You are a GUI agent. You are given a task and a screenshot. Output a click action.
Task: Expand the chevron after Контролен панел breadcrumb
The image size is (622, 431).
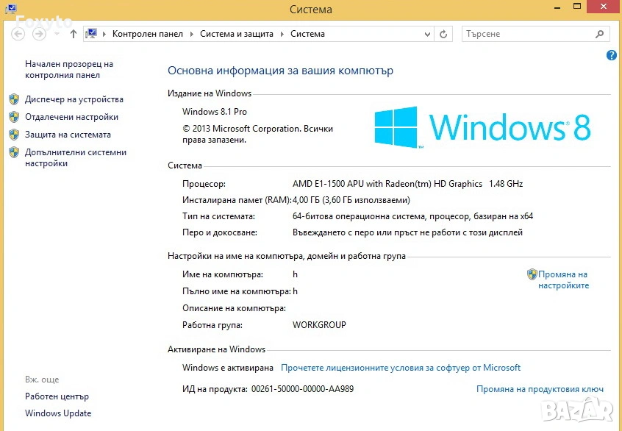(x=193, y=34)
